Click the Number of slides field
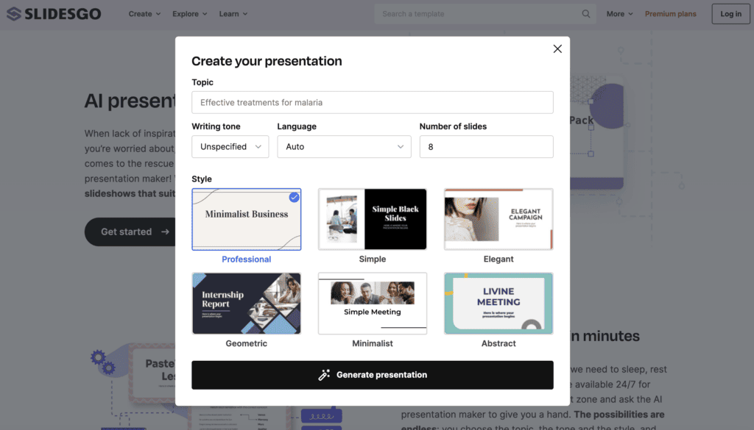754x430 pixels. 486,146
